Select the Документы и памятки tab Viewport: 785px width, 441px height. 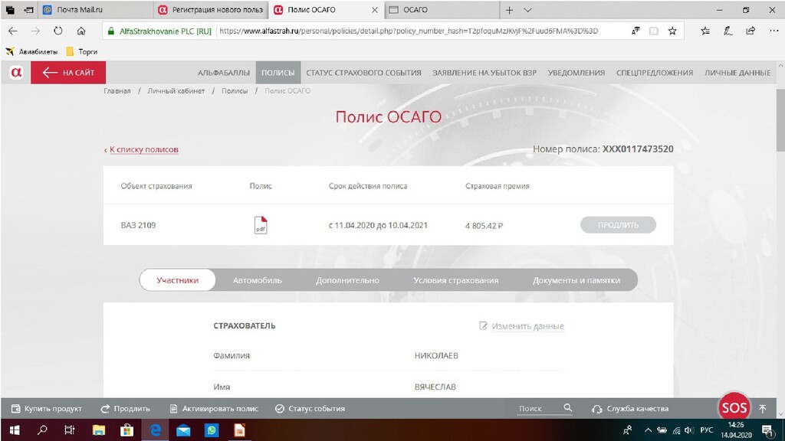point(576,280)
